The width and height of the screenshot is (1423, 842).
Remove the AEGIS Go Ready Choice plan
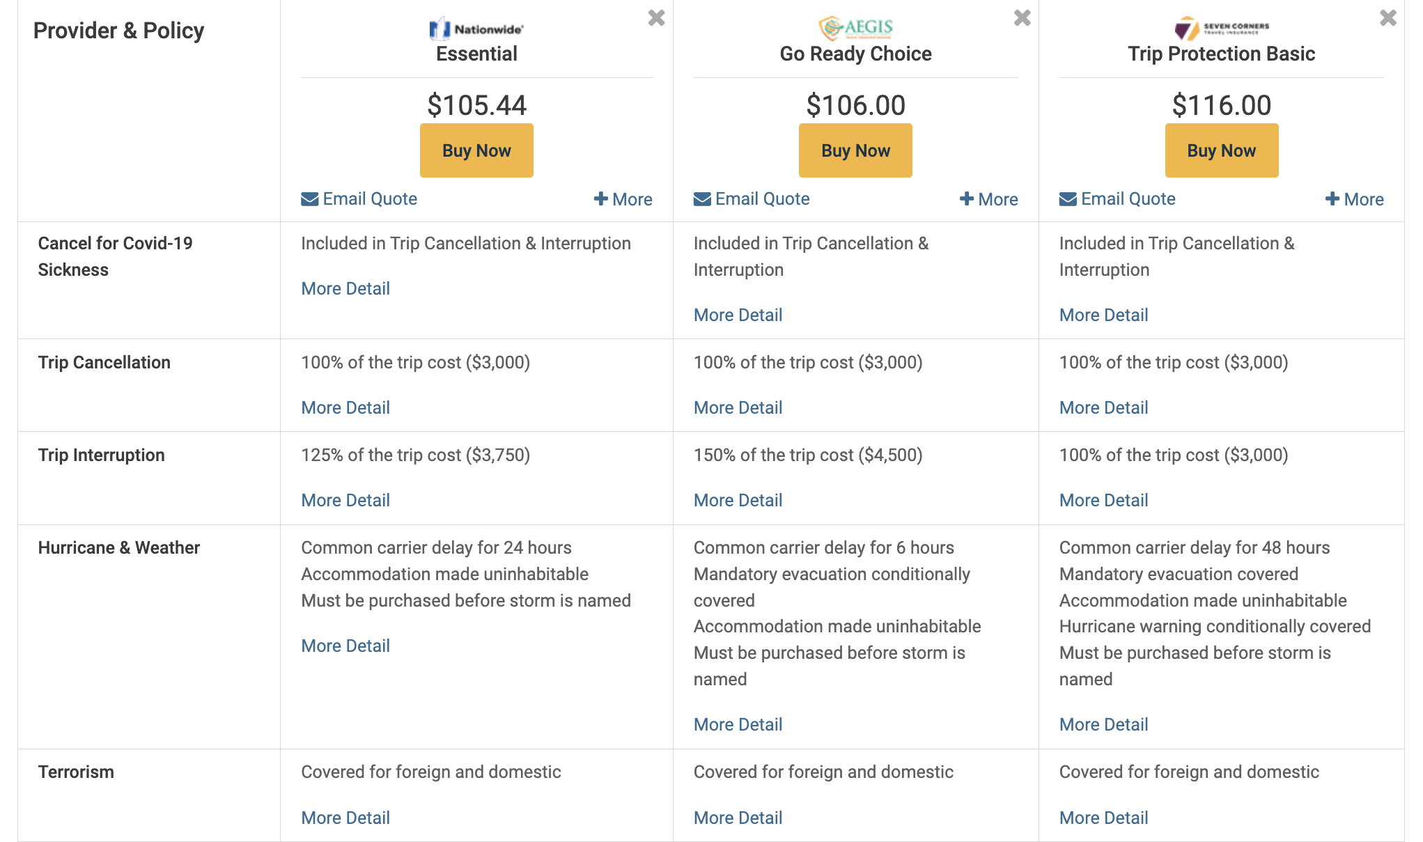(1022, 17)
